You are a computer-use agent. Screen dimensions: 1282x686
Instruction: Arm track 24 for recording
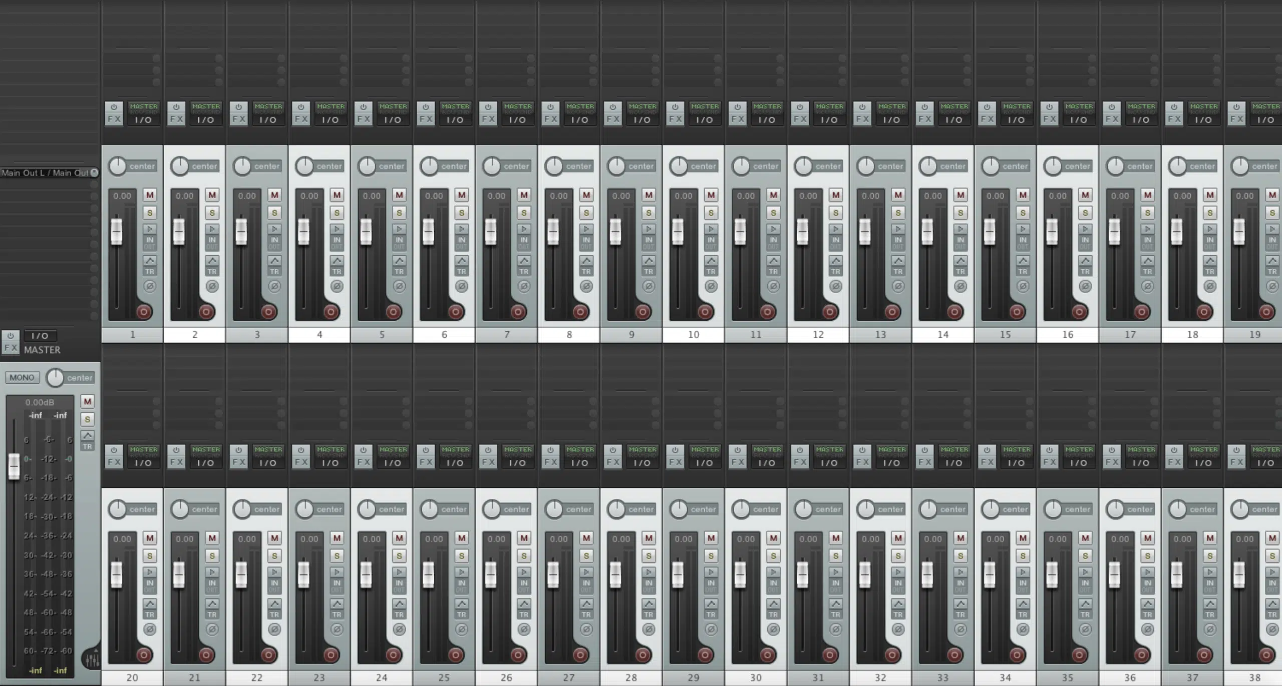click(393, 655)
